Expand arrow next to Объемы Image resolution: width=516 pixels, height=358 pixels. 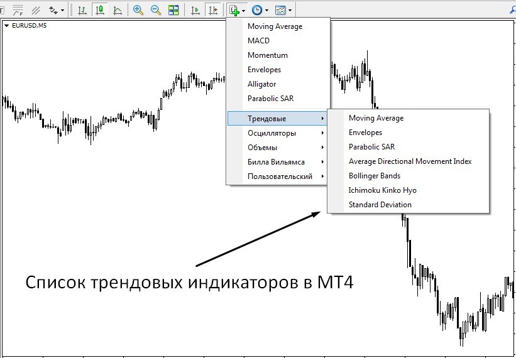coord(322,148)
